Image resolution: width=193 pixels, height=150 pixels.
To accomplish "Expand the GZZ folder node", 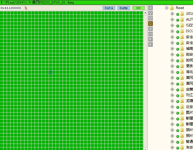I will [172, 25].
